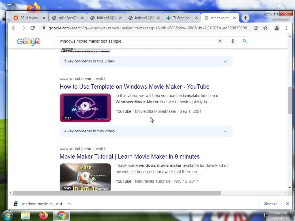Expand 4 key moments in this video
295x221 pixels.
tap(146, 131)
